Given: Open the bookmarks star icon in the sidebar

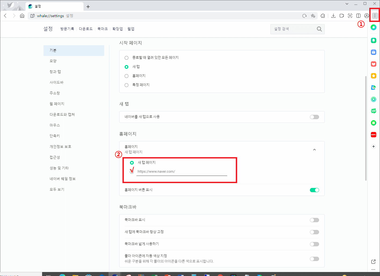Looking at the screenshot, I should (x=373, y=75).
